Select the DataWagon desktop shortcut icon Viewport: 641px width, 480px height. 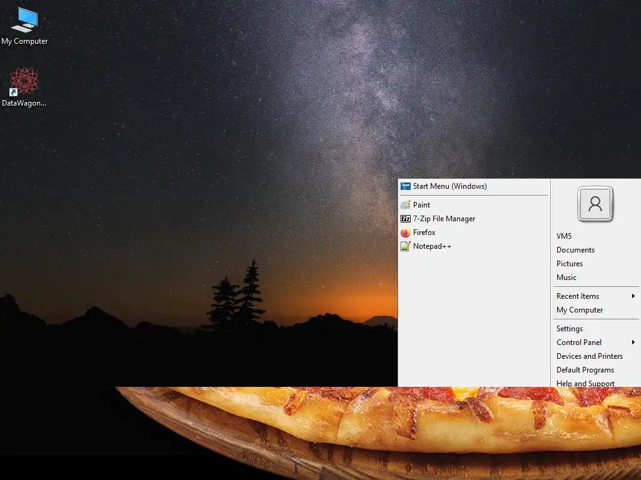point(24,81)
